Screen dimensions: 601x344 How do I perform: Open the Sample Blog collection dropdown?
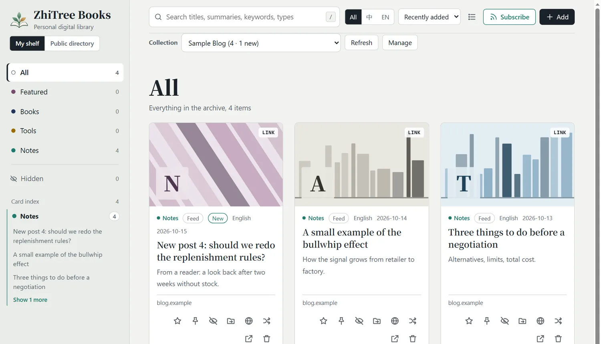click(x=261, y=43)
